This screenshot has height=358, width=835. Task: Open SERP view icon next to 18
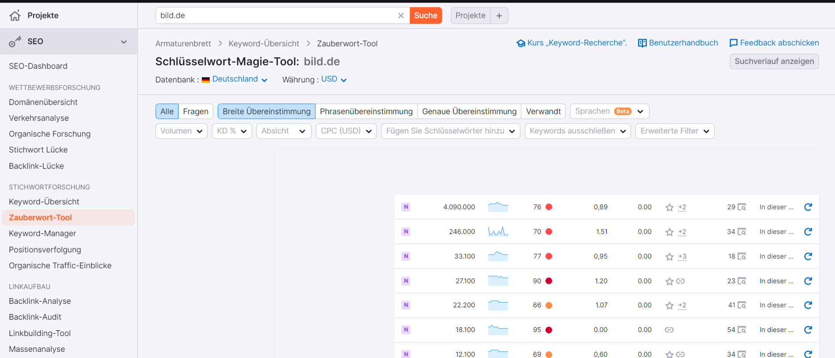coord(742,256)
